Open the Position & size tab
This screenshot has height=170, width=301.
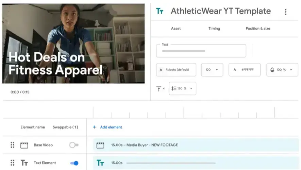click(258, 29)
